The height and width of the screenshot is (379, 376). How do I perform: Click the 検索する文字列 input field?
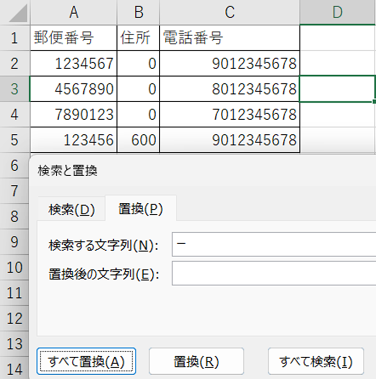[273, 245]
